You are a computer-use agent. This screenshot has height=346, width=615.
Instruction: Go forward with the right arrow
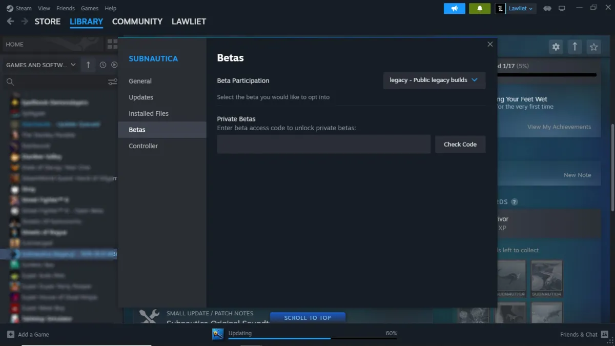pyautogui.click(x=25, y=22)
